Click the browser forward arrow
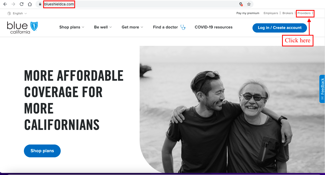The width and height of the screenshot is (325, 175). point(13,4)
